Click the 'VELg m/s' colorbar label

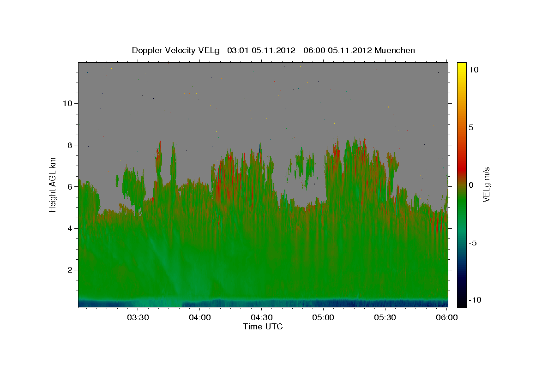[x=486, y=184]
